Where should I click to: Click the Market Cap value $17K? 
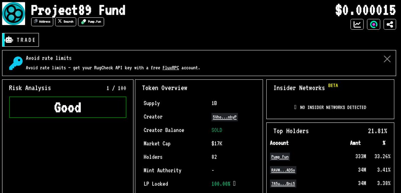pos(217,144)
